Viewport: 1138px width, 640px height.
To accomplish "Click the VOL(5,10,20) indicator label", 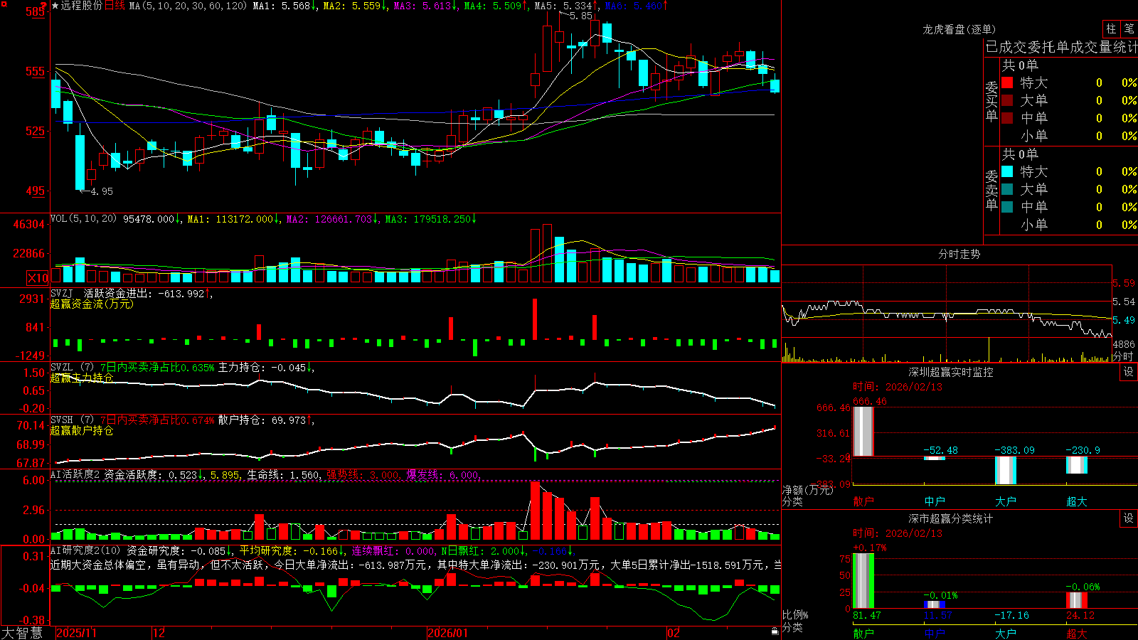I will tap(84, 219).
